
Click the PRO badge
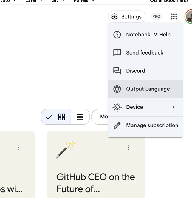point(156,16)
